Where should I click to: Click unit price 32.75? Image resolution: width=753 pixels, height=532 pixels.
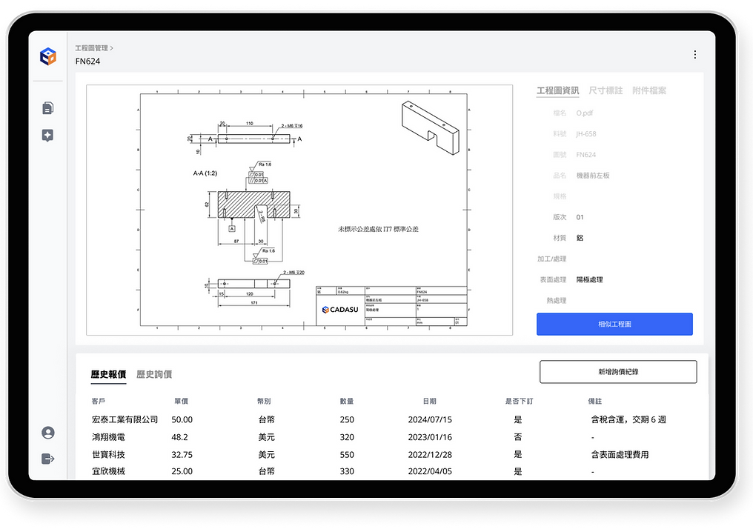(x=182, y=454)
